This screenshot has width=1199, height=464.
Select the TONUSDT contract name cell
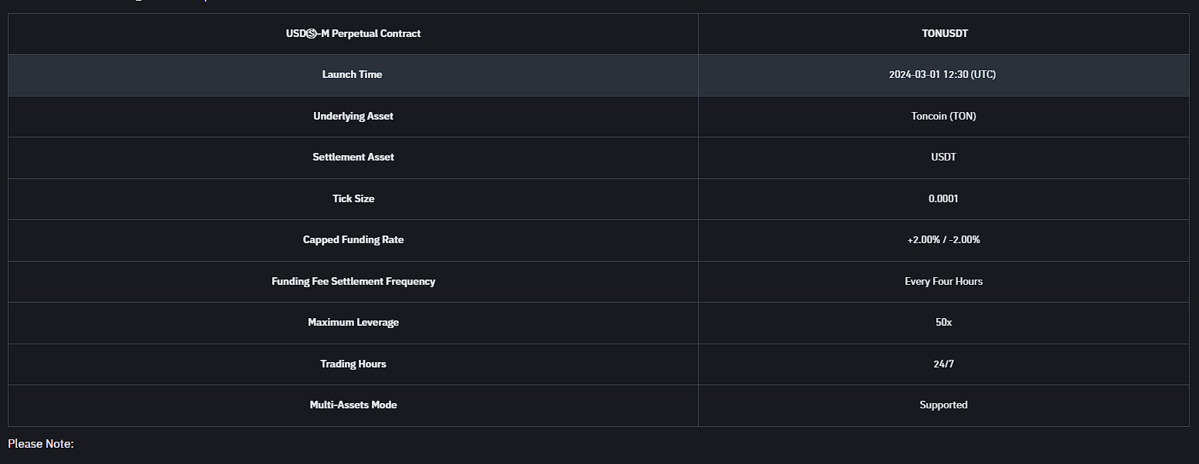click(943, 34)
